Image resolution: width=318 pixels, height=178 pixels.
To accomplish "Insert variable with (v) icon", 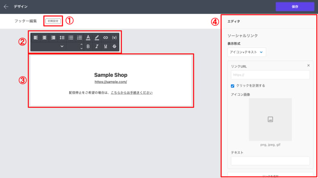I will [114, 37].
